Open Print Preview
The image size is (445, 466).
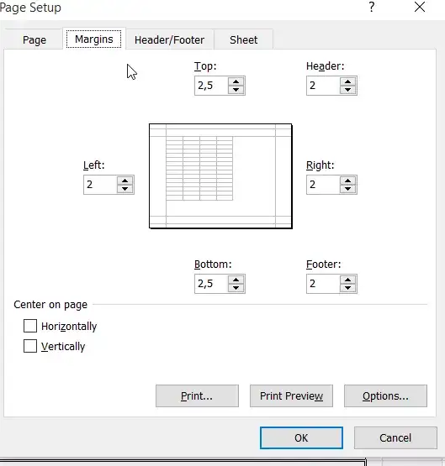291,395
